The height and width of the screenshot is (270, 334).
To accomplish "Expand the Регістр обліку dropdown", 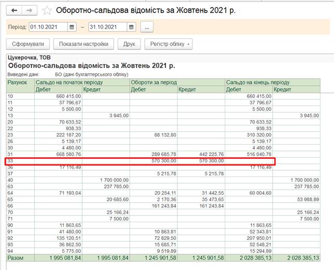I will point(168,44).
